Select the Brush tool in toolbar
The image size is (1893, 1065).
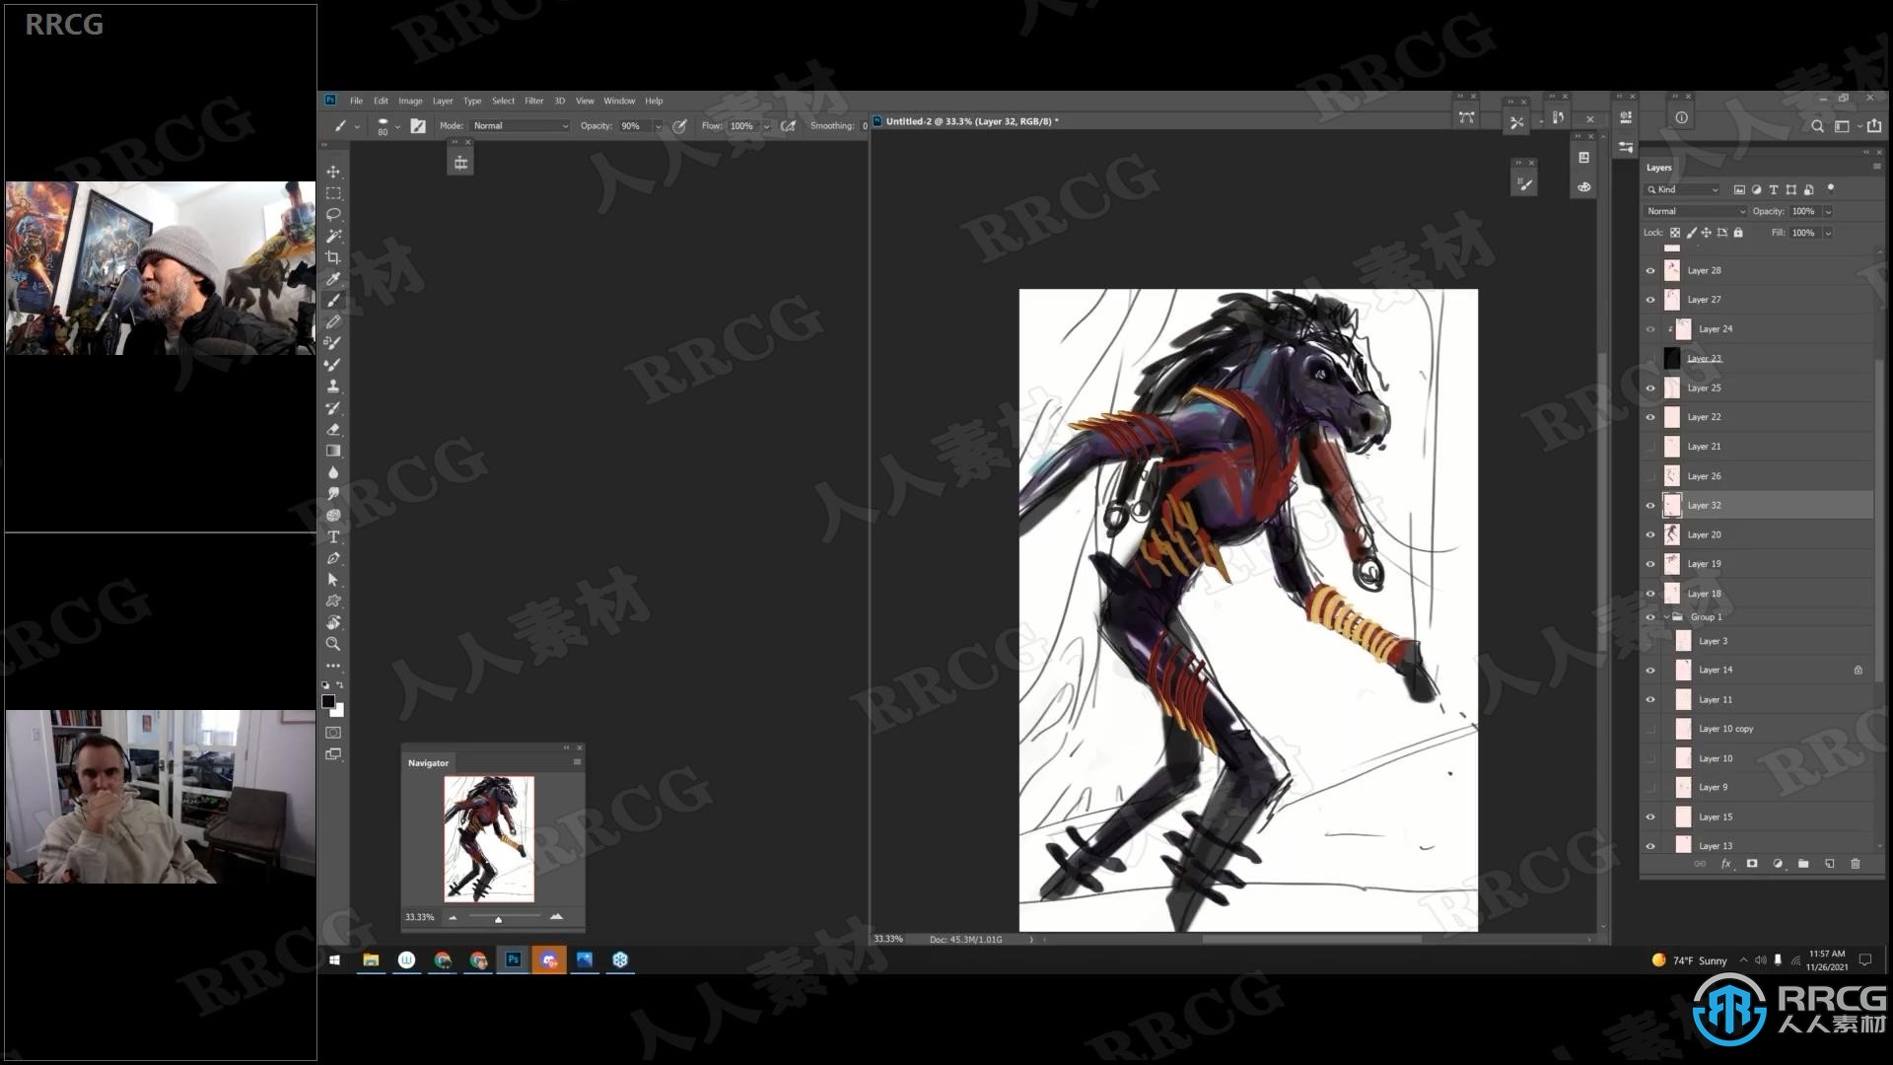point(335,301)
